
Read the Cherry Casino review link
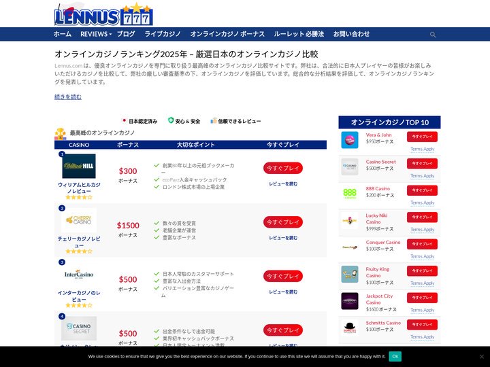coord(283,238)
